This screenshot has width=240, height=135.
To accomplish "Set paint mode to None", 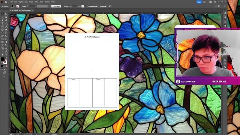I will coord(7,66).
